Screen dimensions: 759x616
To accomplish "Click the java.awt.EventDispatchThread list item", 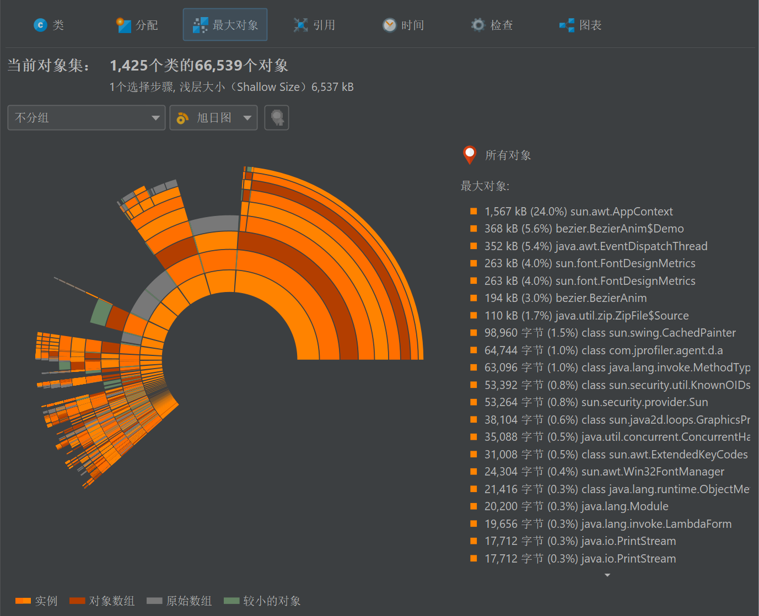I will pyautogui.click(x=596, y=246).
